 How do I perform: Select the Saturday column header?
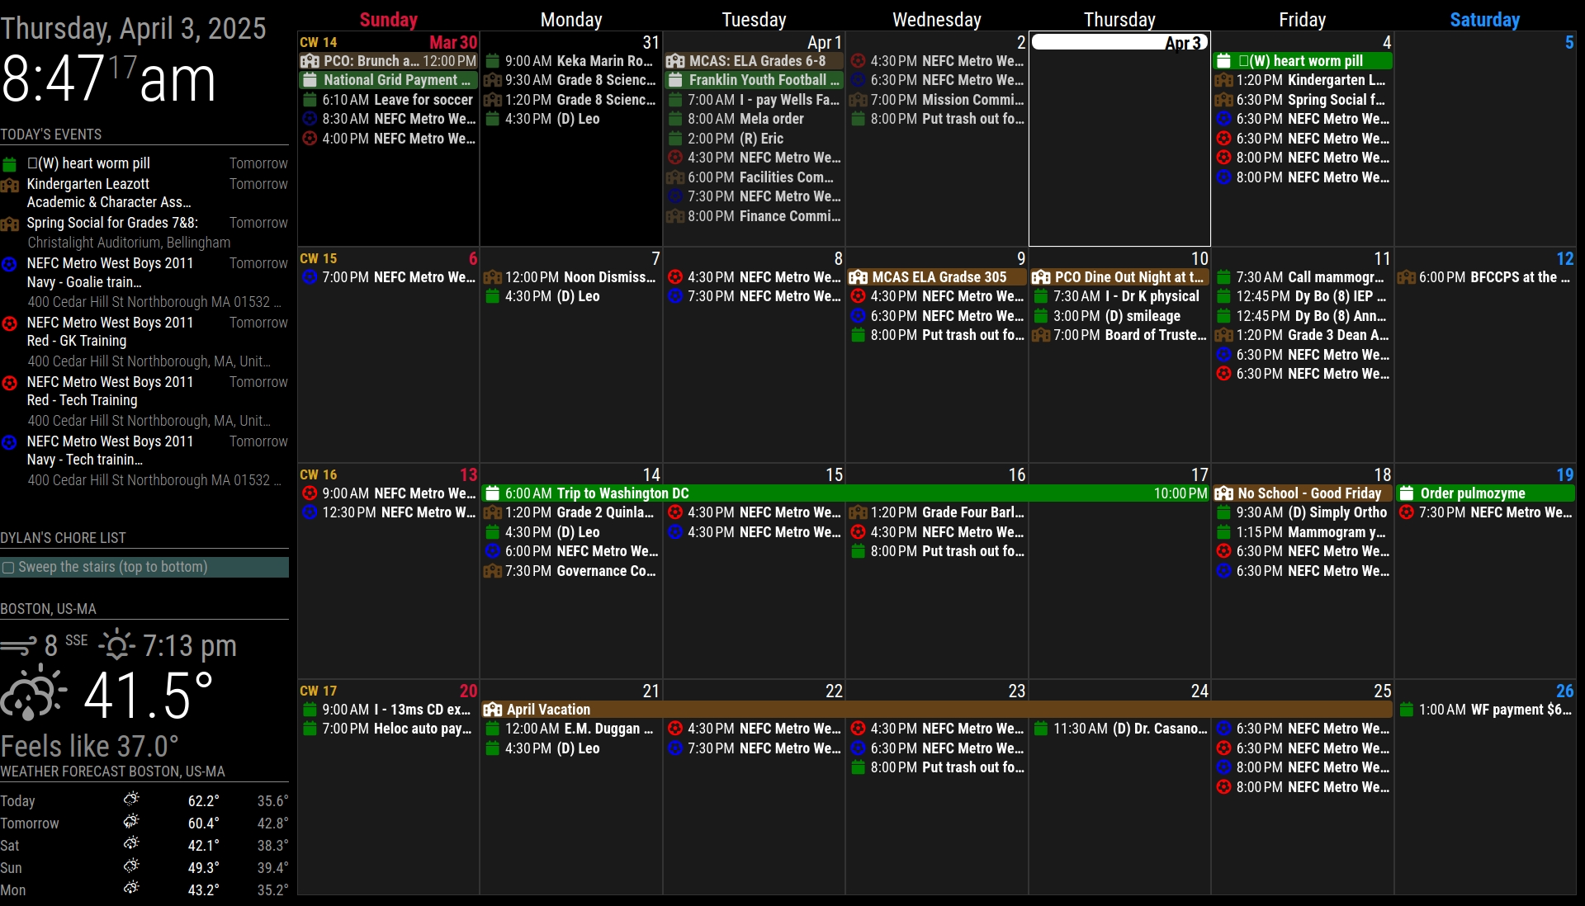tap(1484, 20)
